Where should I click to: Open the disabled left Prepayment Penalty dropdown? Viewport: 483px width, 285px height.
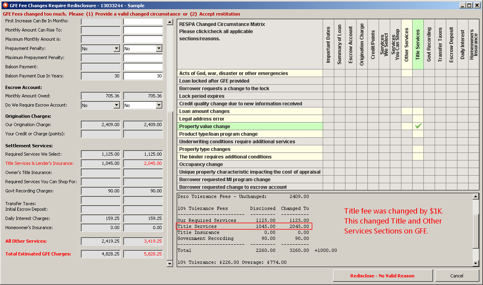116,48
